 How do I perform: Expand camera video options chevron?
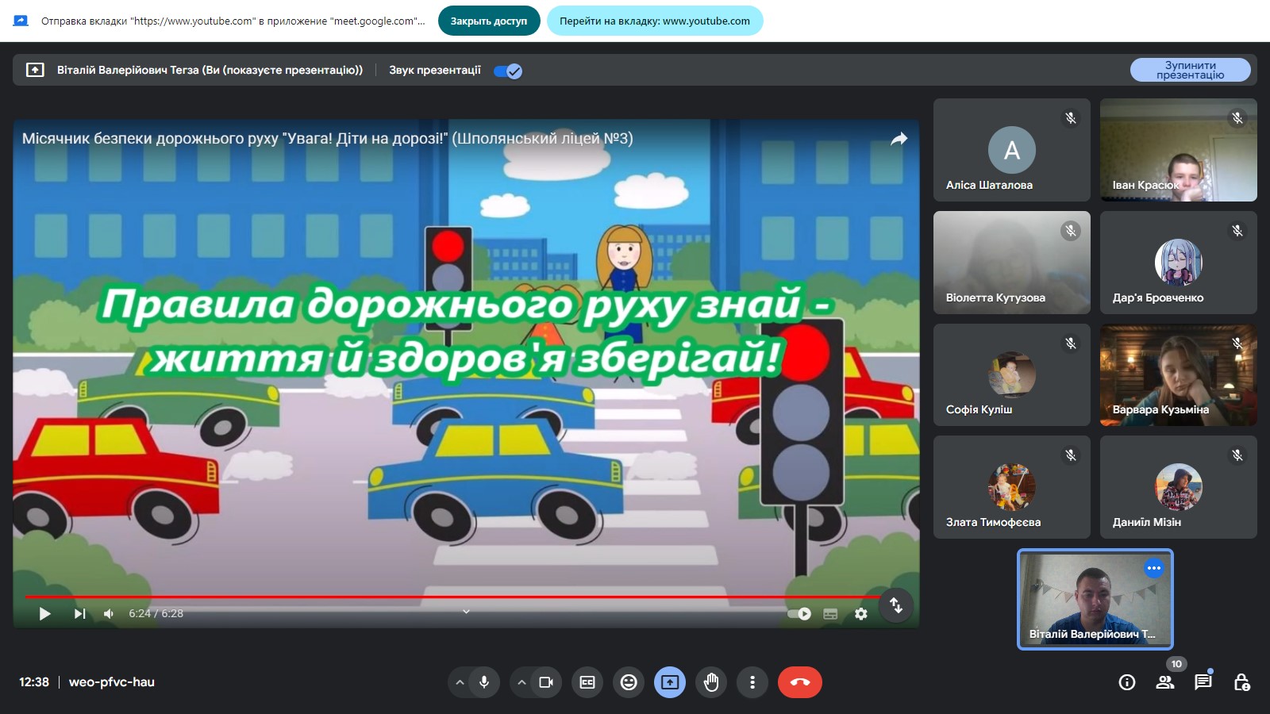[521, 682]
